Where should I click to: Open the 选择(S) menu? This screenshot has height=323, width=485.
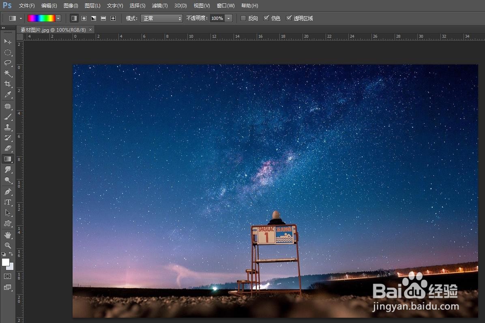[137, 6]
